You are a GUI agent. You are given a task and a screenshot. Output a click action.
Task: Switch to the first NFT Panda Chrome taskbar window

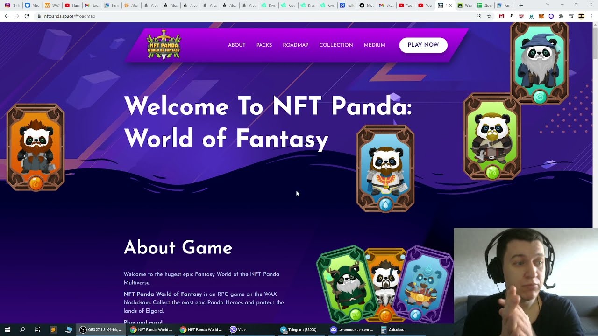(x=152, y=329)
